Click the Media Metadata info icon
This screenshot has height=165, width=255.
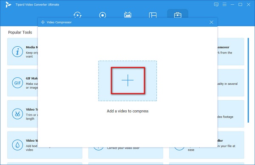tap(17, 52)
